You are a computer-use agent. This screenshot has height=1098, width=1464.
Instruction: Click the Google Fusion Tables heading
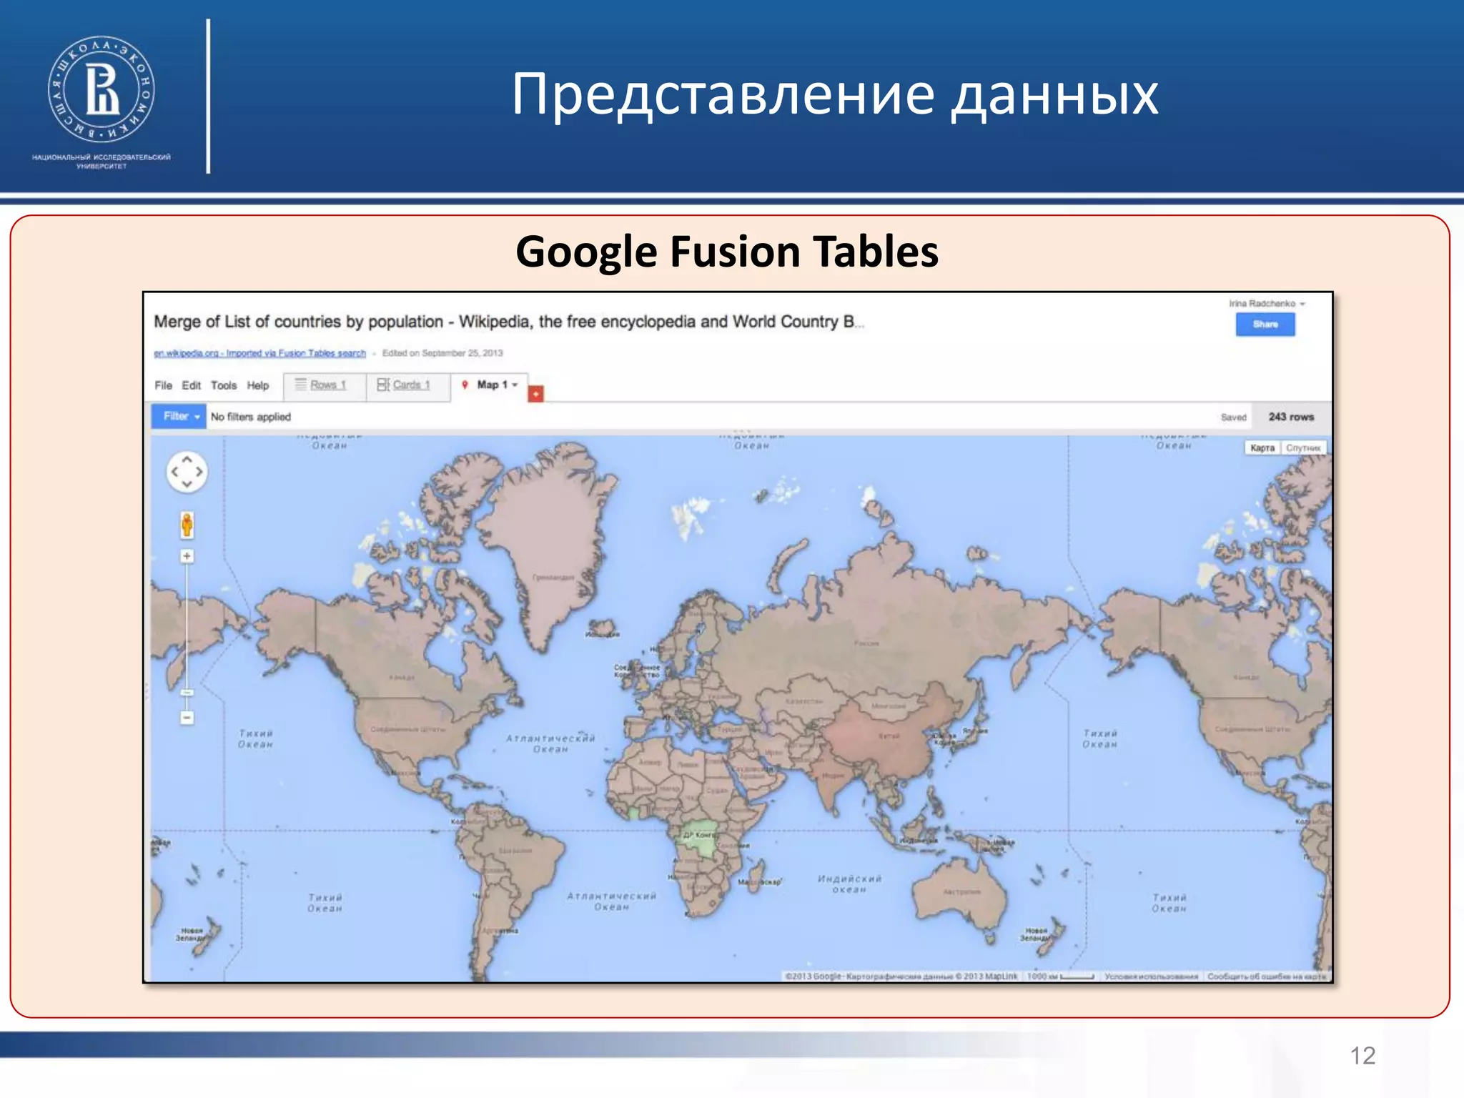tap(727, 252)
